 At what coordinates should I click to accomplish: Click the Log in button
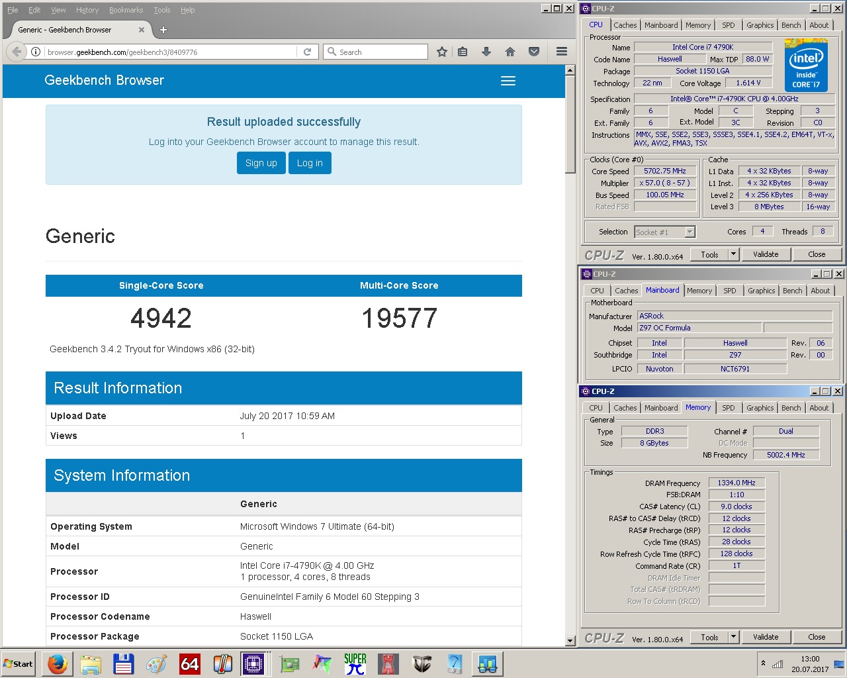click(x=310, y=163)
